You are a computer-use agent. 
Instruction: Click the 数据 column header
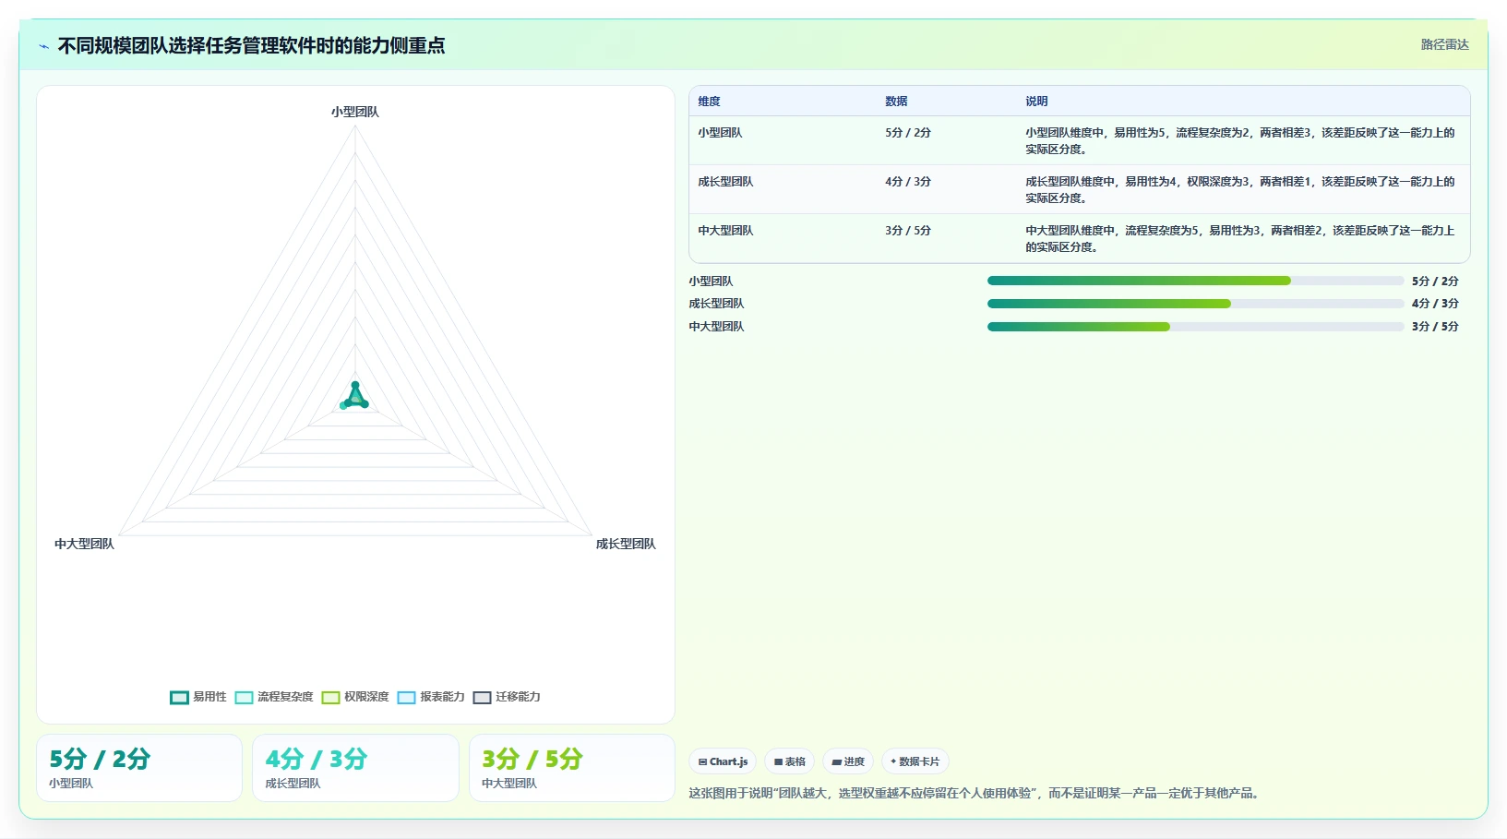click(x=896, y=102)
